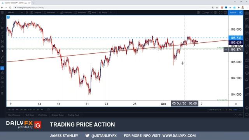This screenshot has width=249, height=140.
Task: Remove drawings with the trash icon
Action: (2, 93)
